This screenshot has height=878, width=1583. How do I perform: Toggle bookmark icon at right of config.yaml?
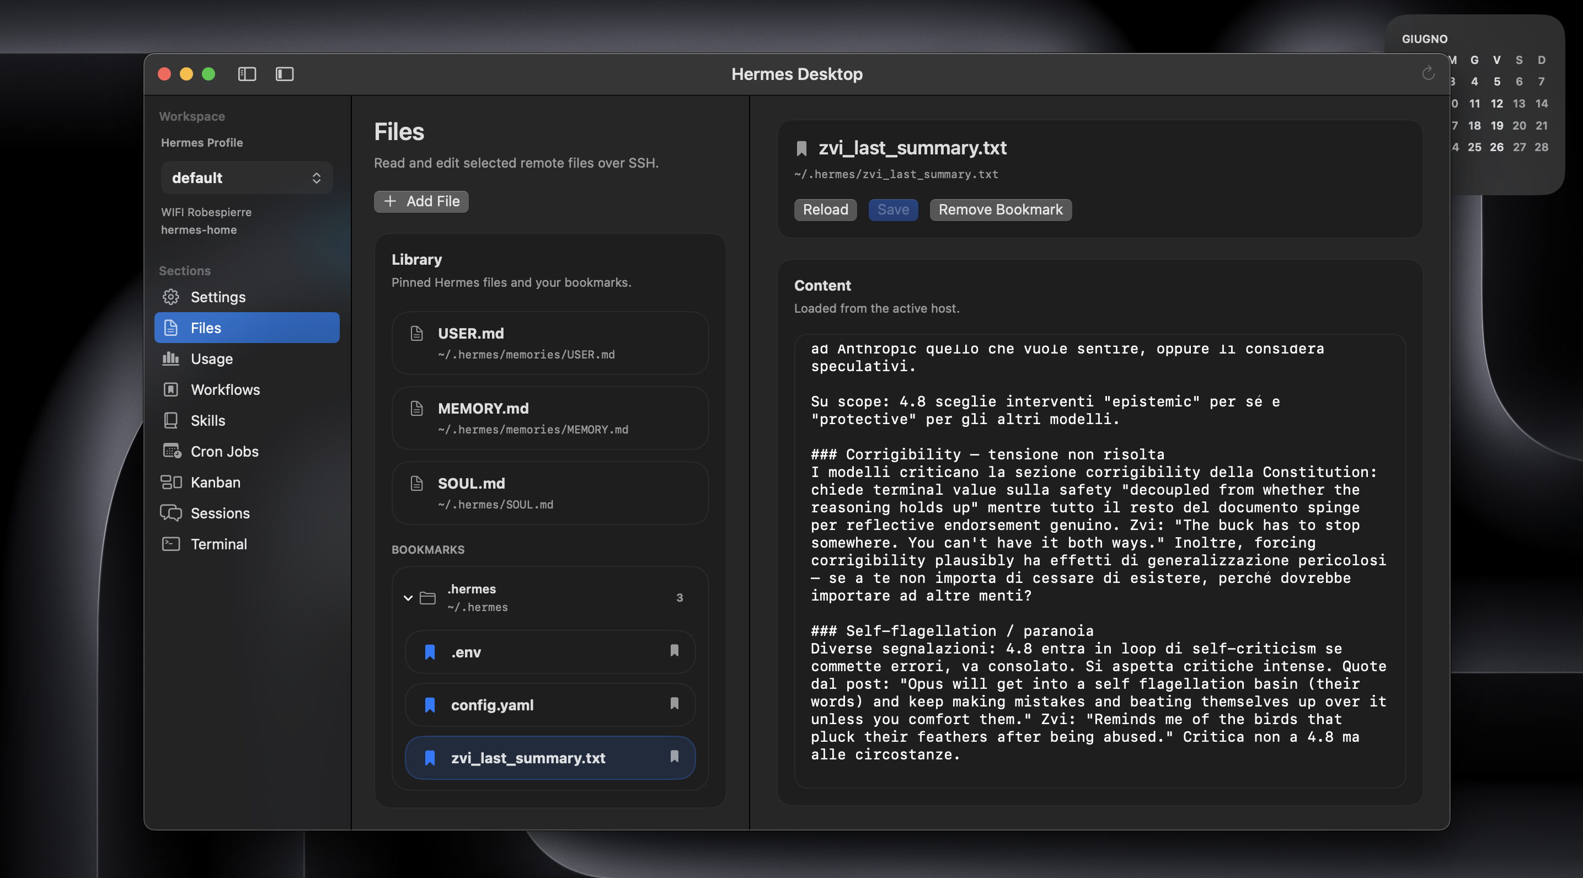674,704
